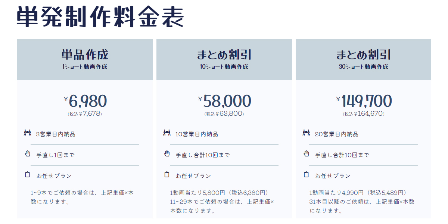Click the ¥58,000 price
The image size is (448, 224).
pyautogui.click(x=224, y=101)
